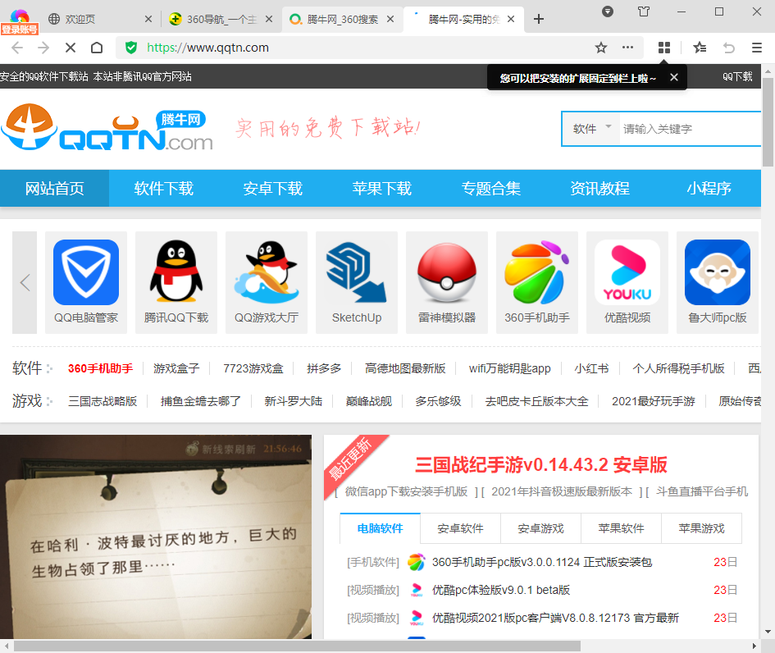
Task: Switch to the 欢迎页 tab
Action: 80,20
